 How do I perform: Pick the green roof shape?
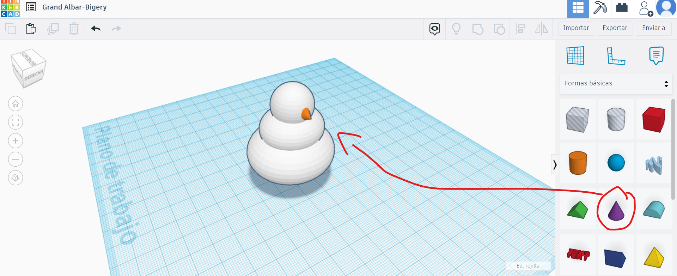(x=578, y=210)
